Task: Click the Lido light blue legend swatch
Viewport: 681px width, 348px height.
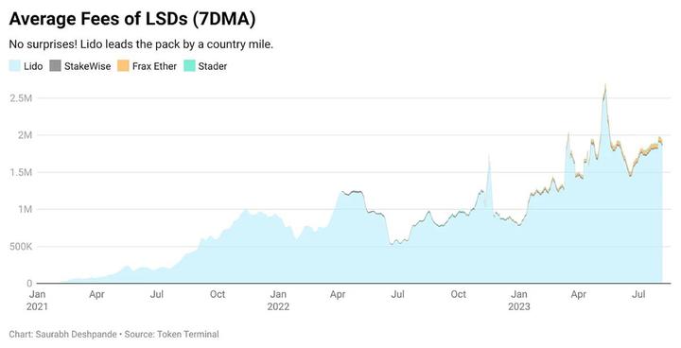Action: click(14, 66)
